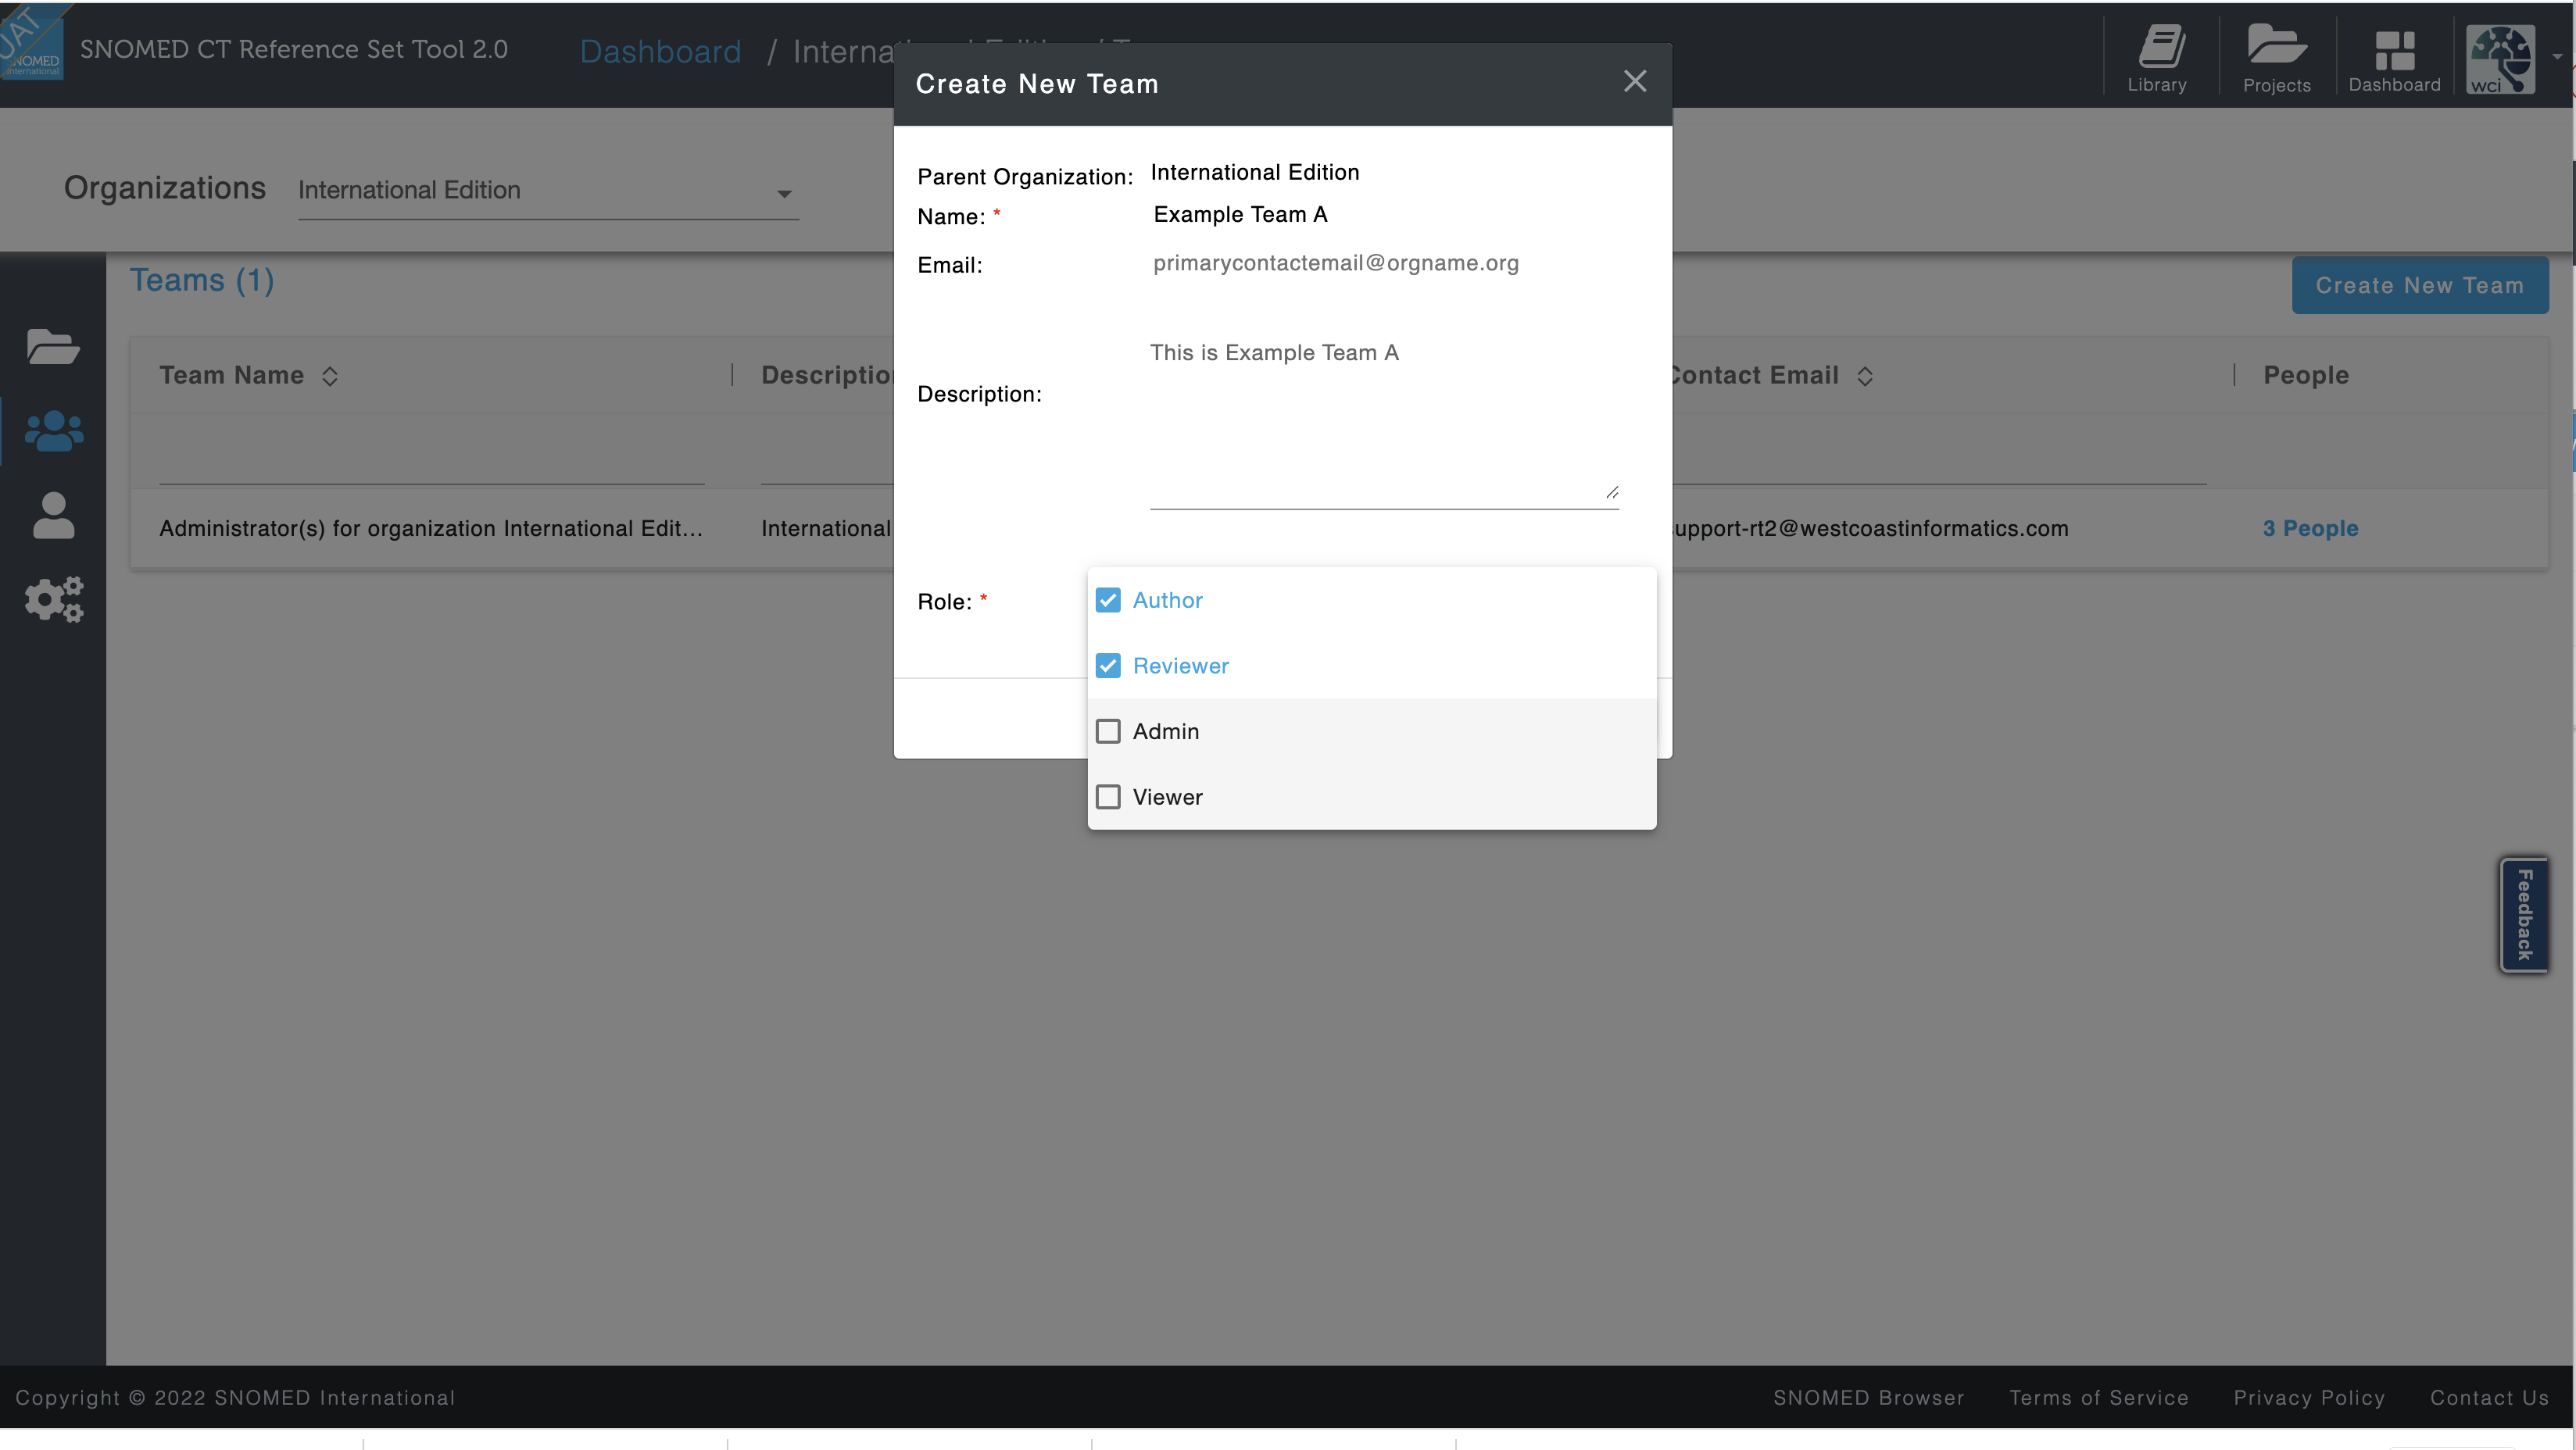Open the single user icon in sidebar
2576x1450 pixels.
pos(53,515)
